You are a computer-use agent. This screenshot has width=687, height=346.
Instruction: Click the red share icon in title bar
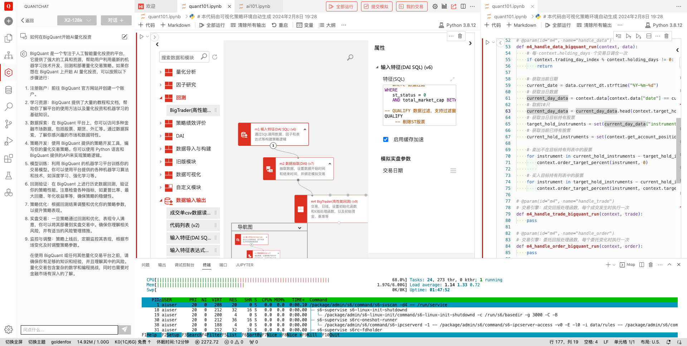tap(454, 6)
